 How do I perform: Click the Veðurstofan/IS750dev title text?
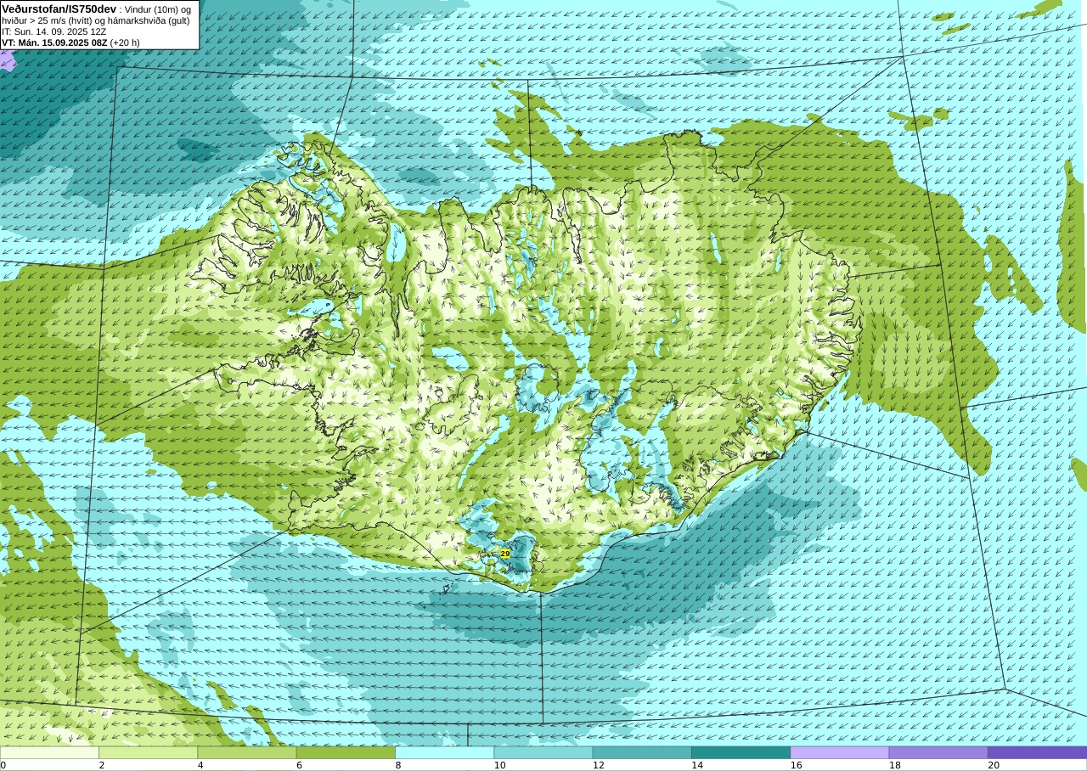tap(59, 8)
